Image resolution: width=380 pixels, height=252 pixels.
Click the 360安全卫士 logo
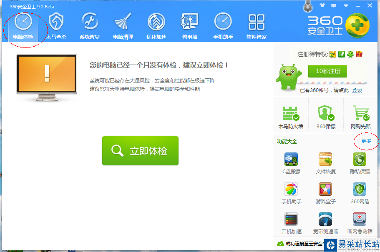click(338, 26)
